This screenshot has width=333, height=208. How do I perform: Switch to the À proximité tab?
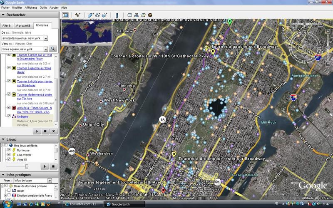pyautogui.click(x=23, y=26)
